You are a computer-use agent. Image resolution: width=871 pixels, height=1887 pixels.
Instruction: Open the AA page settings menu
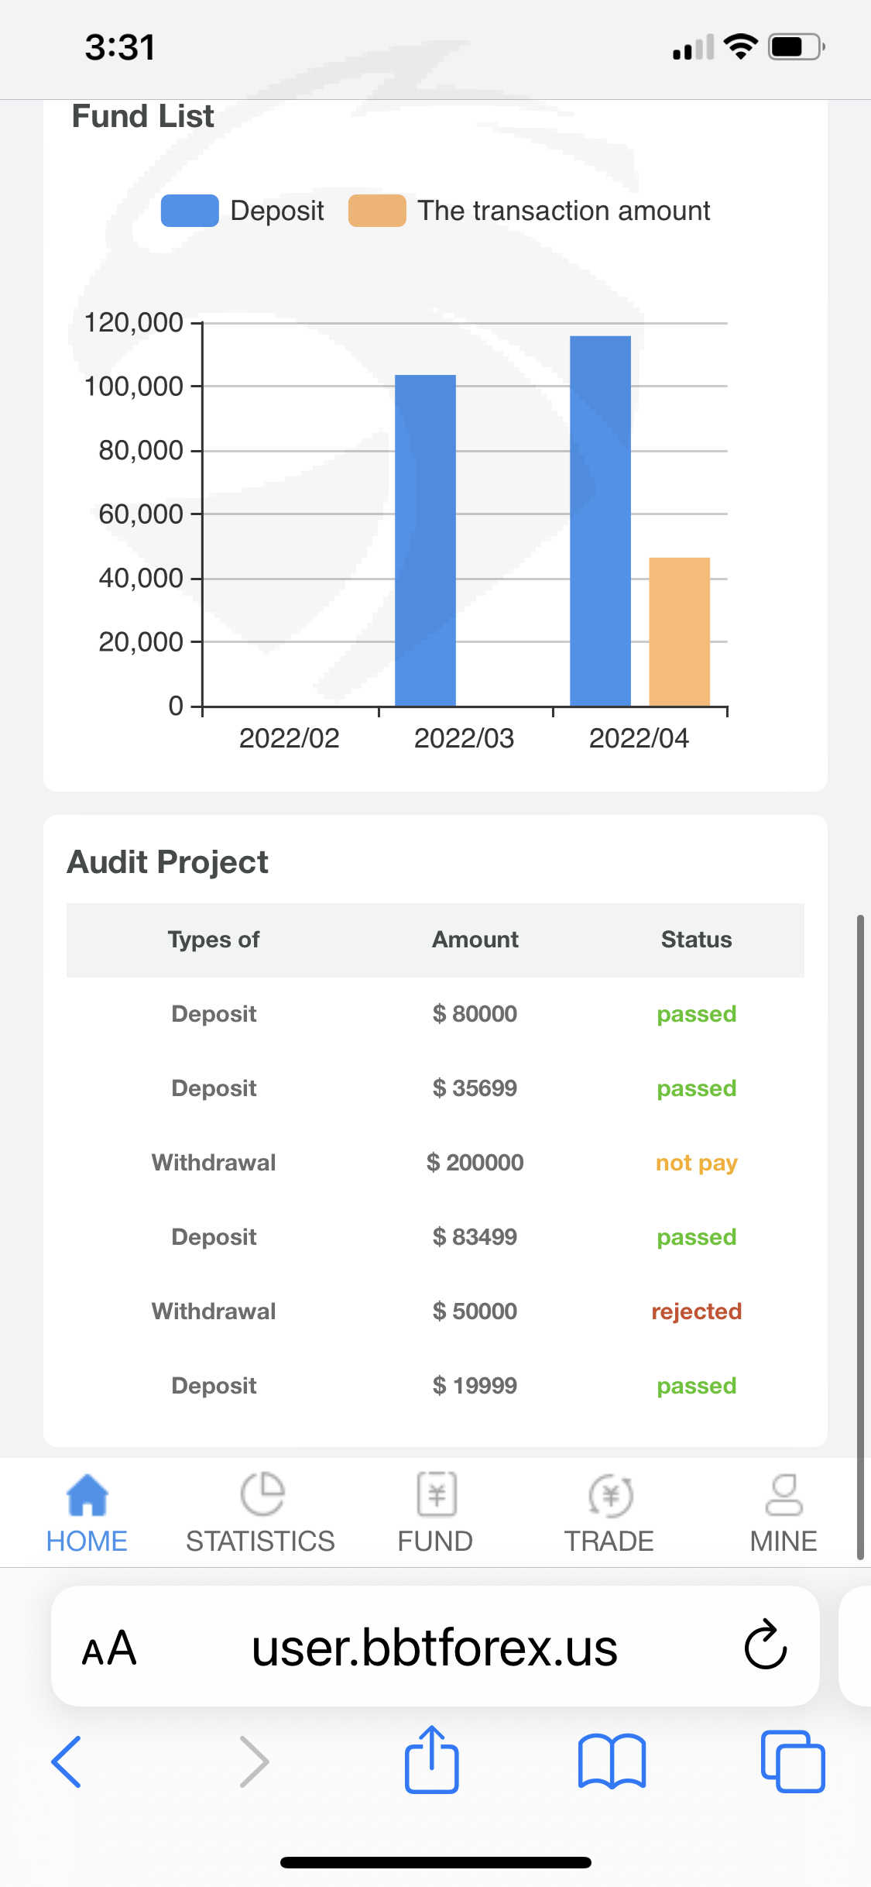[x=109, y=1647]
